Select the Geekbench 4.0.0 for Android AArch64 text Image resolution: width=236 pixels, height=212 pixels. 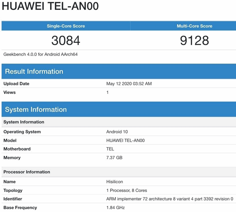click(x=41, y=54)
